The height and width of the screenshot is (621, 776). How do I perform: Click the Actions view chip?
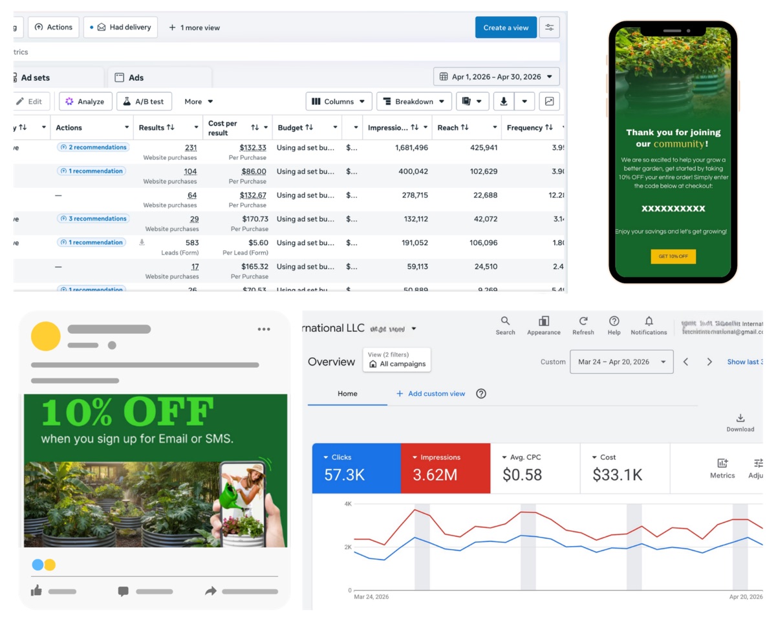pyautogui.click(x=54, y=27)
